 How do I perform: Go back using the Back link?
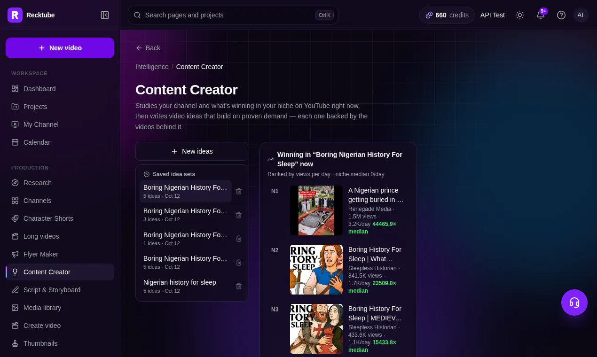click(148, 48)
